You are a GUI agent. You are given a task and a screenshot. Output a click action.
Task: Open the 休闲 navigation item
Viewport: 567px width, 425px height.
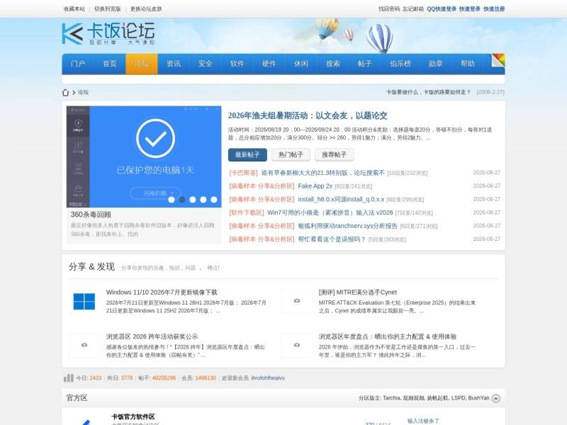[x=301, y=64]
